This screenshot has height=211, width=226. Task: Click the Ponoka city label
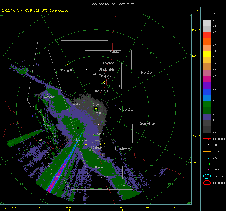115,52
